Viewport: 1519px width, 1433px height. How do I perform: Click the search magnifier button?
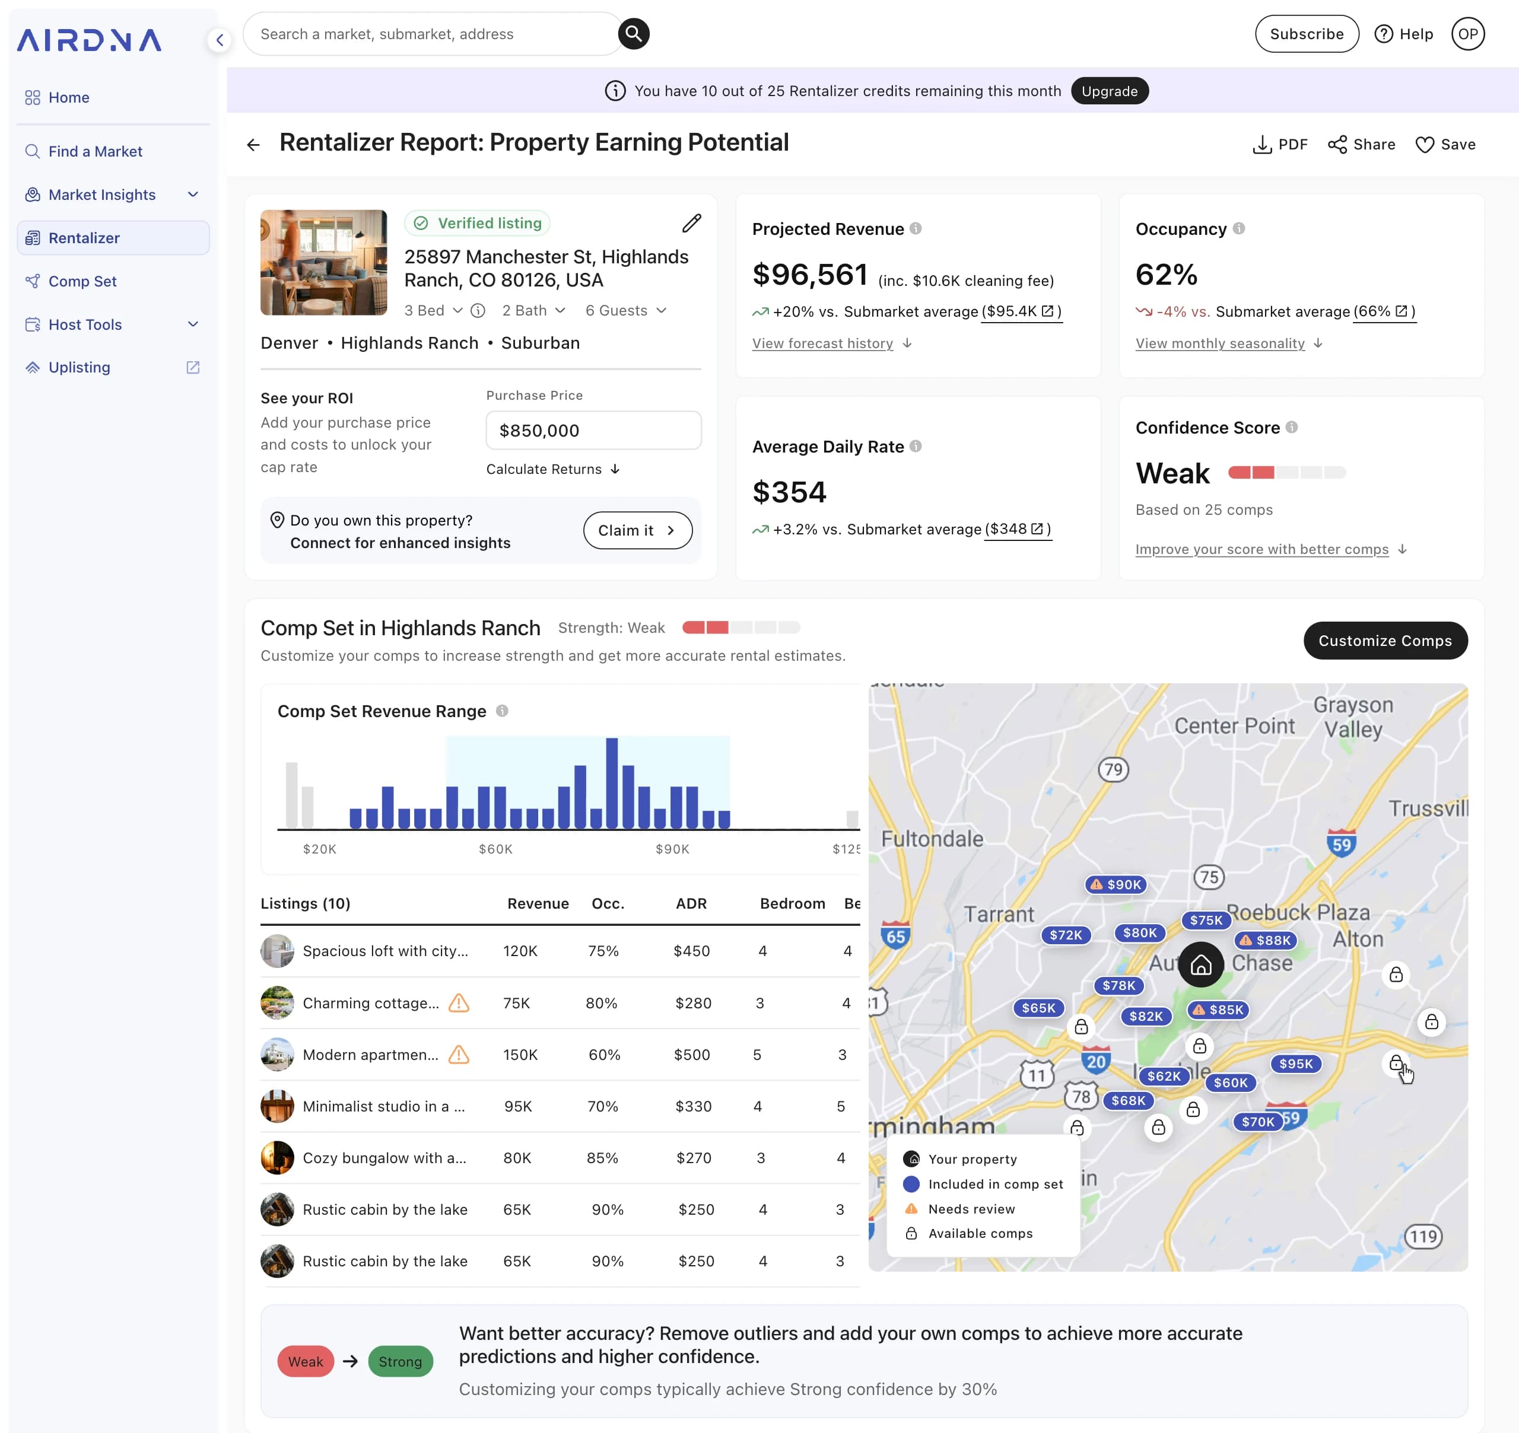click(634, 34)
